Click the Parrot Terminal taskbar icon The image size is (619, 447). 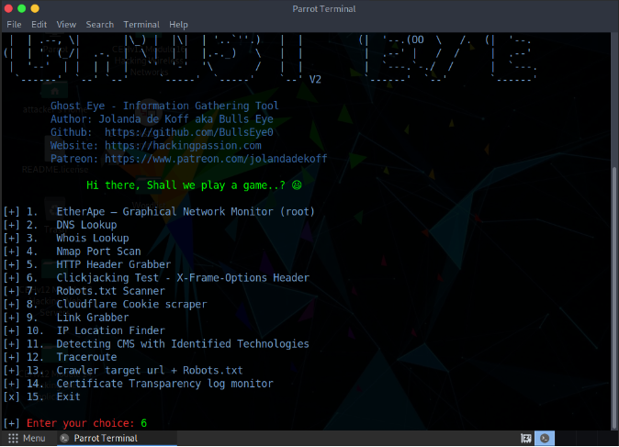pos(65,439)
